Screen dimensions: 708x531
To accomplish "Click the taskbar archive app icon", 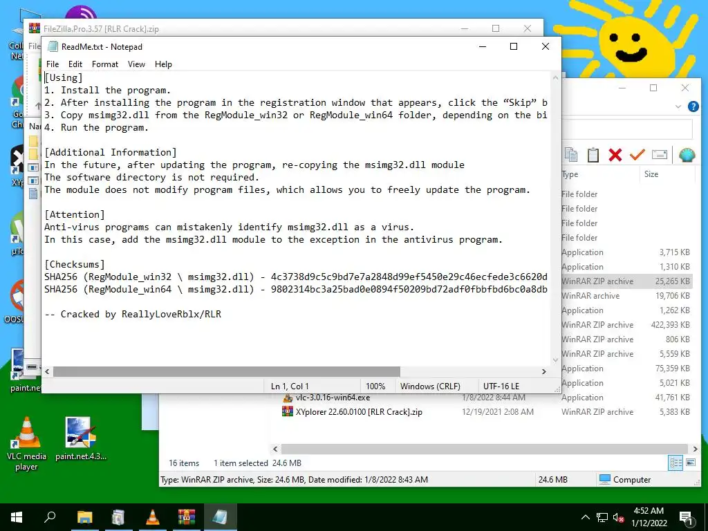I will tap(118, 517).
